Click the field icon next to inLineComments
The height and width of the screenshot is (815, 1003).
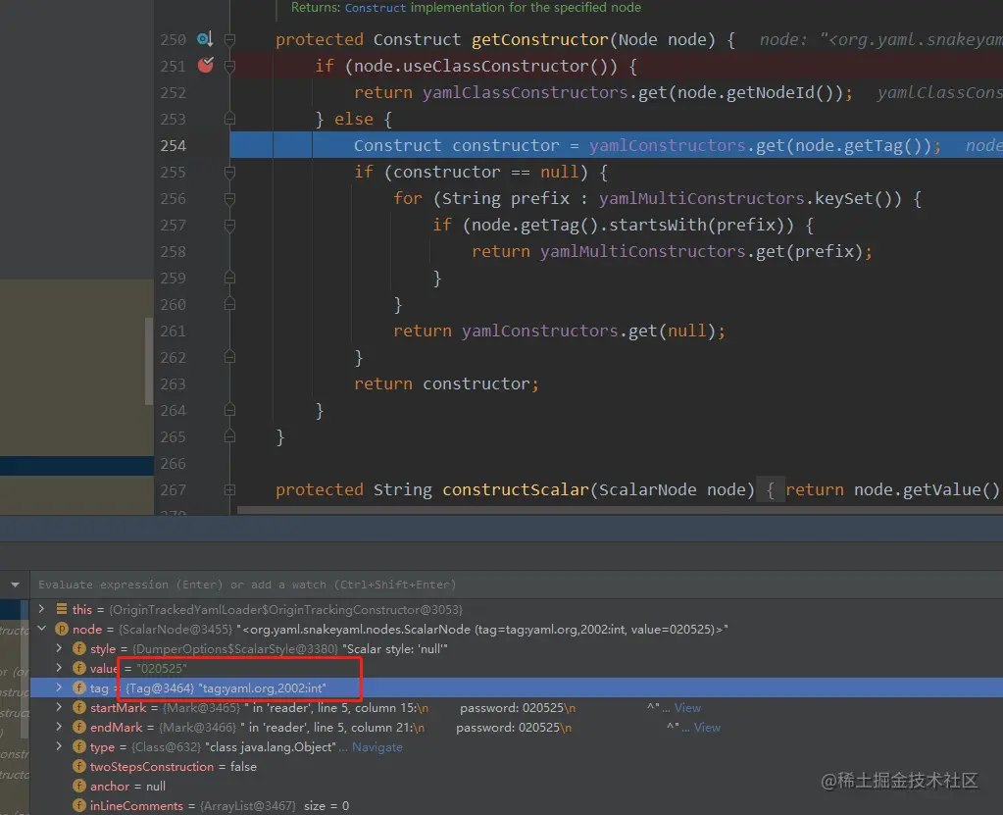click(x=78, y=805)
